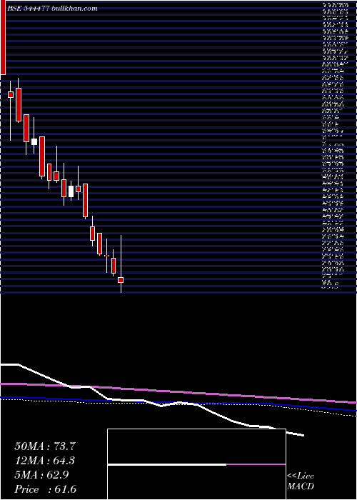357x500 pixels.
Task: Click the tall red bar at top-left
Action: [x=3, y=37]
